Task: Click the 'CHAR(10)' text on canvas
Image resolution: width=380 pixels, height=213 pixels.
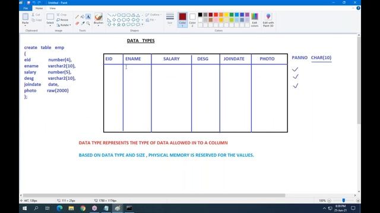Action: pyautogui.click(x=321, y=58)
